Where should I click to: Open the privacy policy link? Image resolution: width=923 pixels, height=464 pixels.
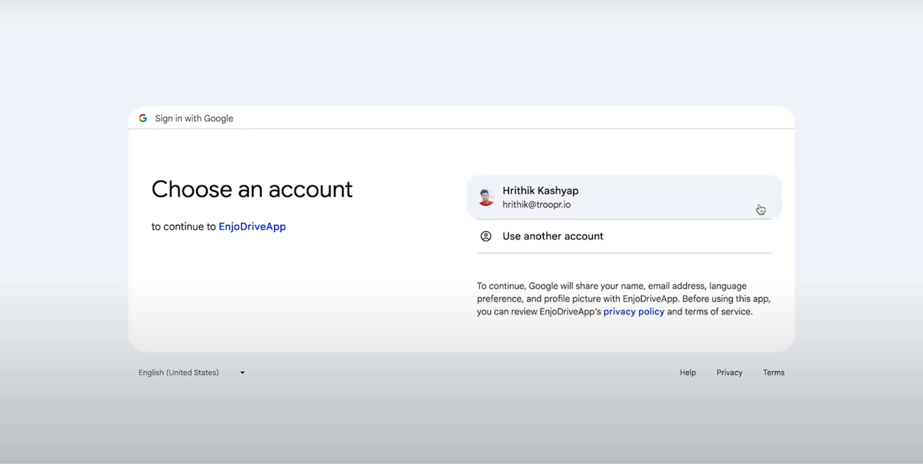634,311
